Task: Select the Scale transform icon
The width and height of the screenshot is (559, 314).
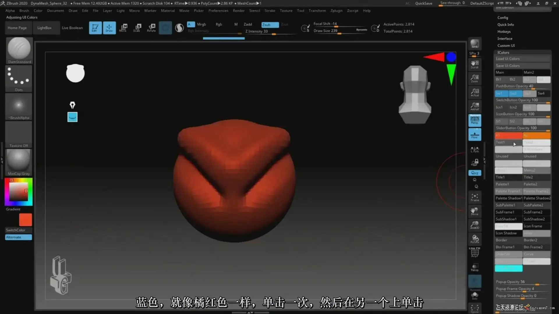Action: click(137, 28)
